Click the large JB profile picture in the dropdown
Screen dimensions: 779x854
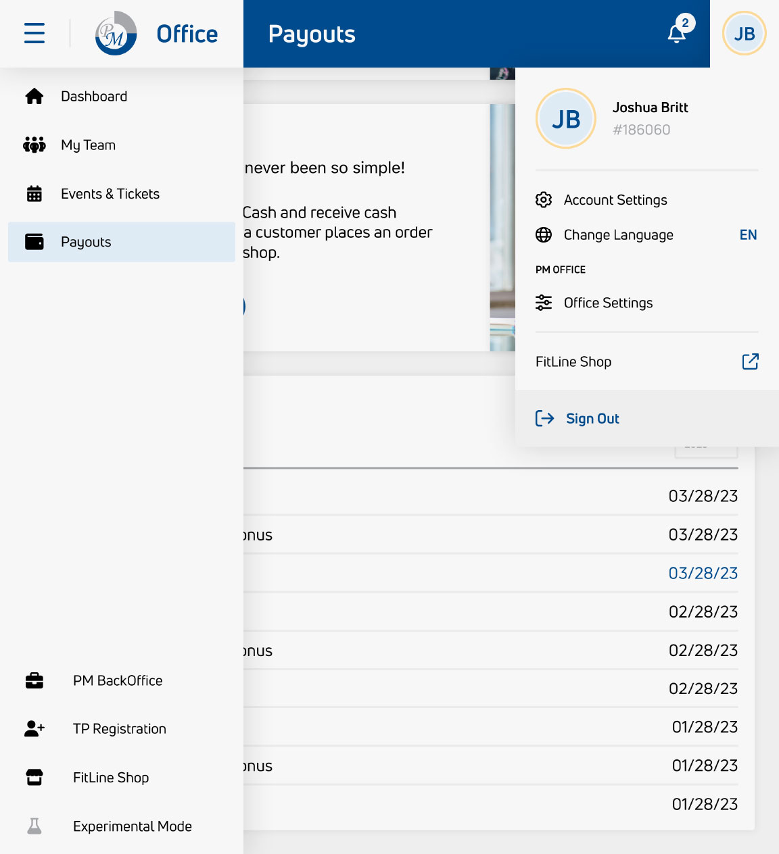pos(566,119)
